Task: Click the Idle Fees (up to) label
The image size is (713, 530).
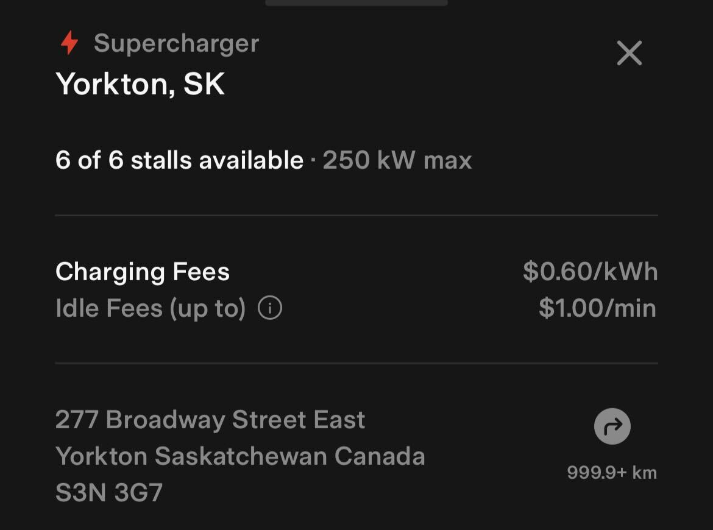Action: point(151,308)
